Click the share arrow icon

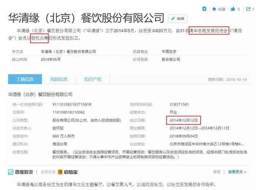[249, 9]
